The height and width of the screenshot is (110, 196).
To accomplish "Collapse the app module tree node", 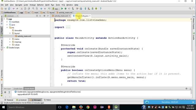I will point(4,19).
